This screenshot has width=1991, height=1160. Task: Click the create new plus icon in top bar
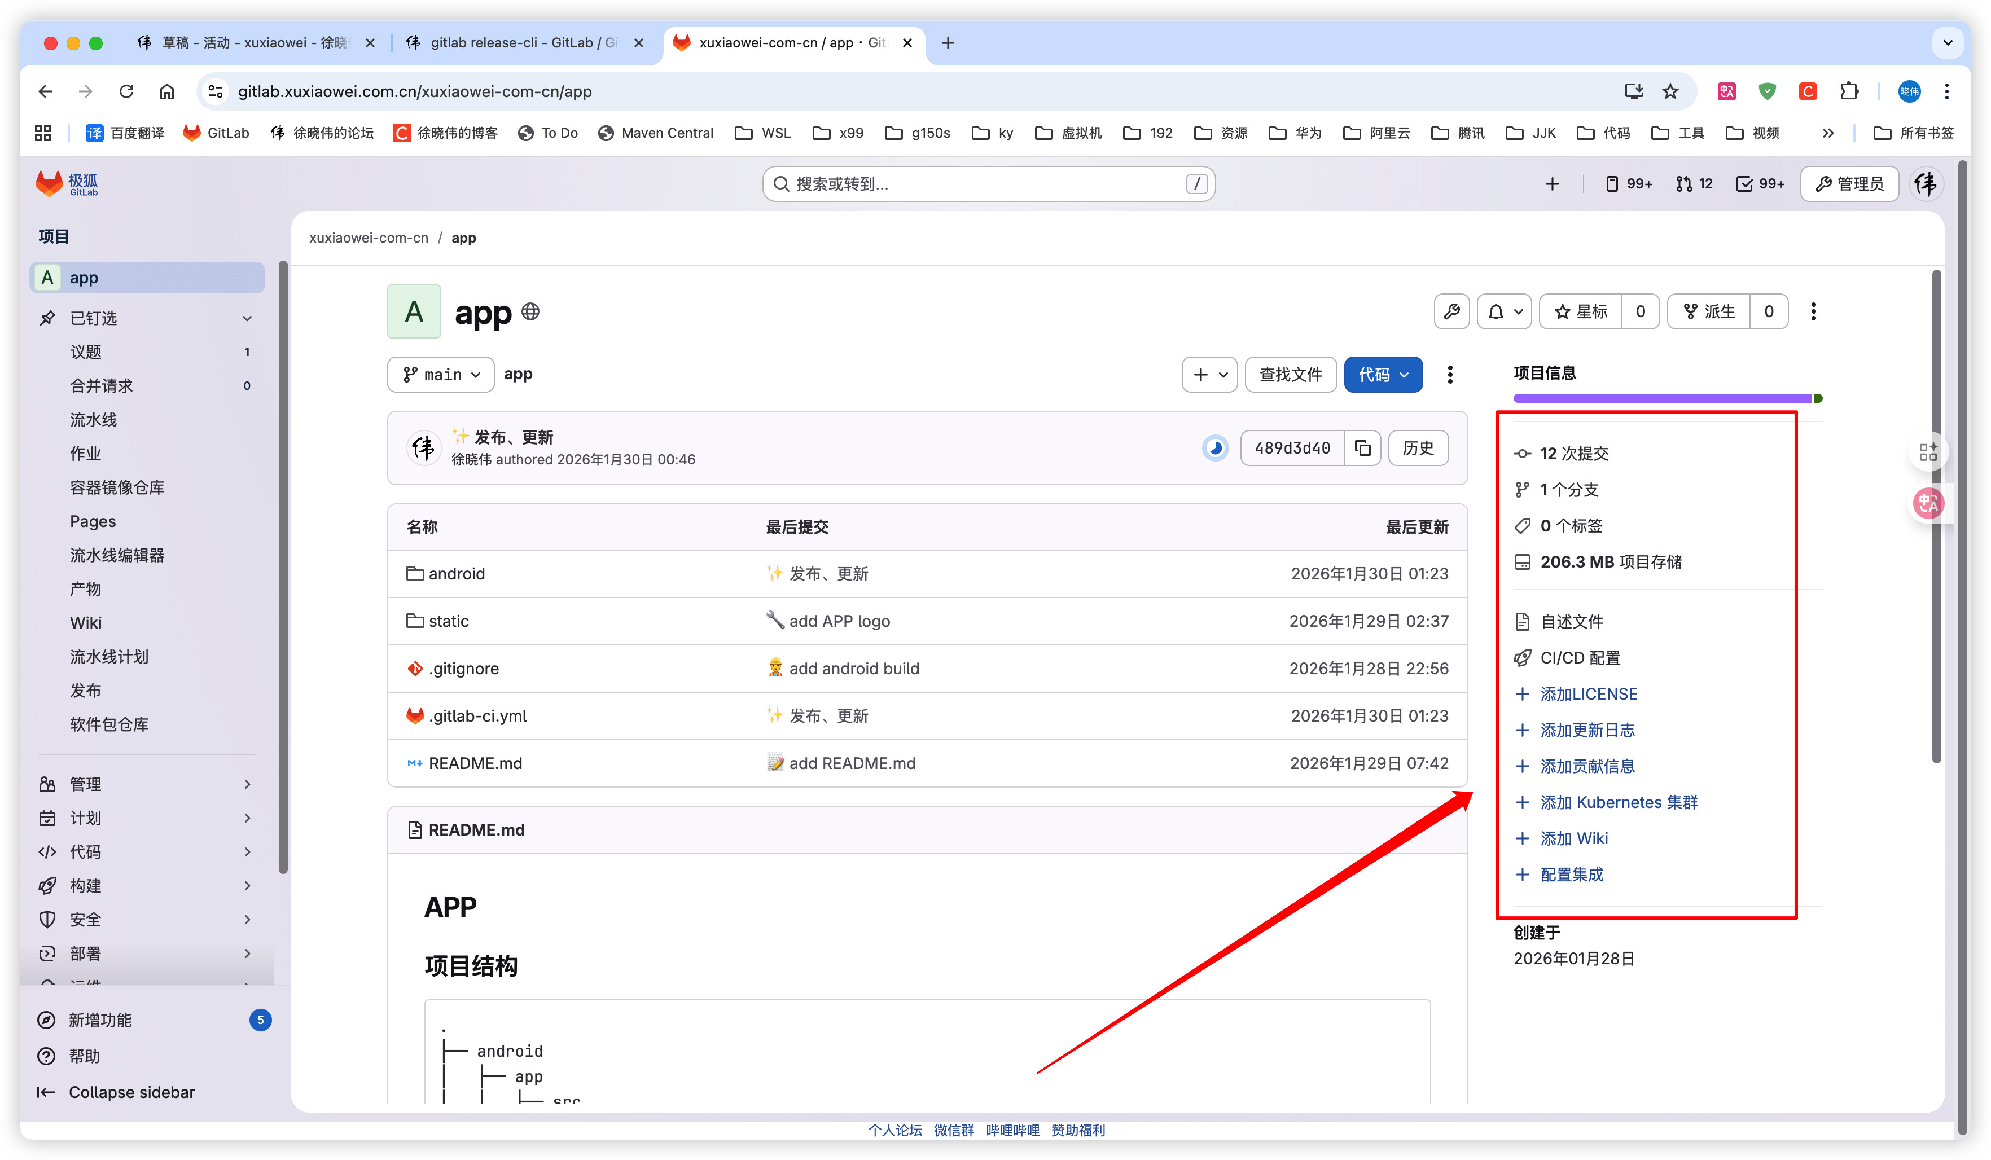[1552, 184]
